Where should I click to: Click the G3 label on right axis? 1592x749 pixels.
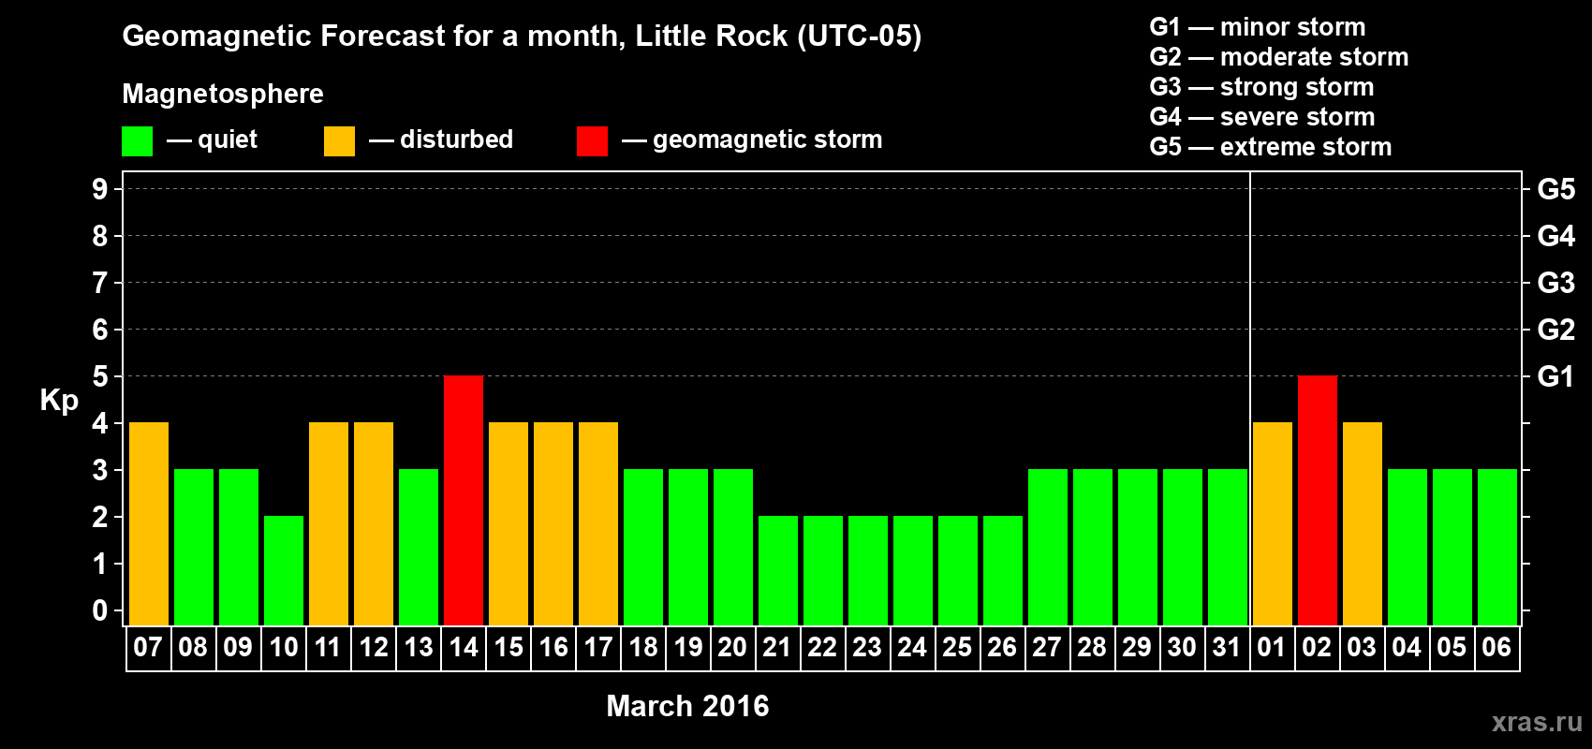tap(1556, 283)
